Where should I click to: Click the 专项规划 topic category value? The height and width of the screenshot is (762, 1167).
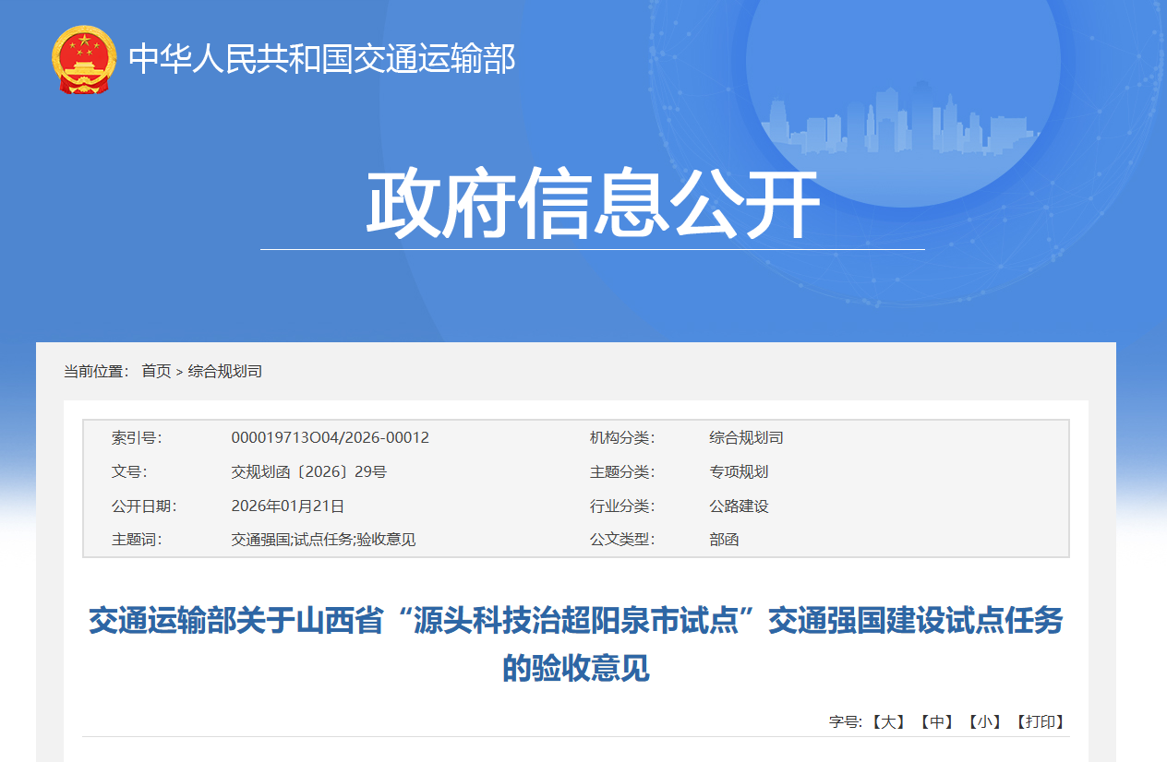coord(739,471)
